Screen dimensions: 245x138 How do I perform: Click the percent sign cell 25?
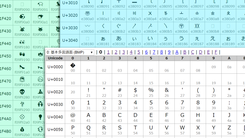point(151,92)
